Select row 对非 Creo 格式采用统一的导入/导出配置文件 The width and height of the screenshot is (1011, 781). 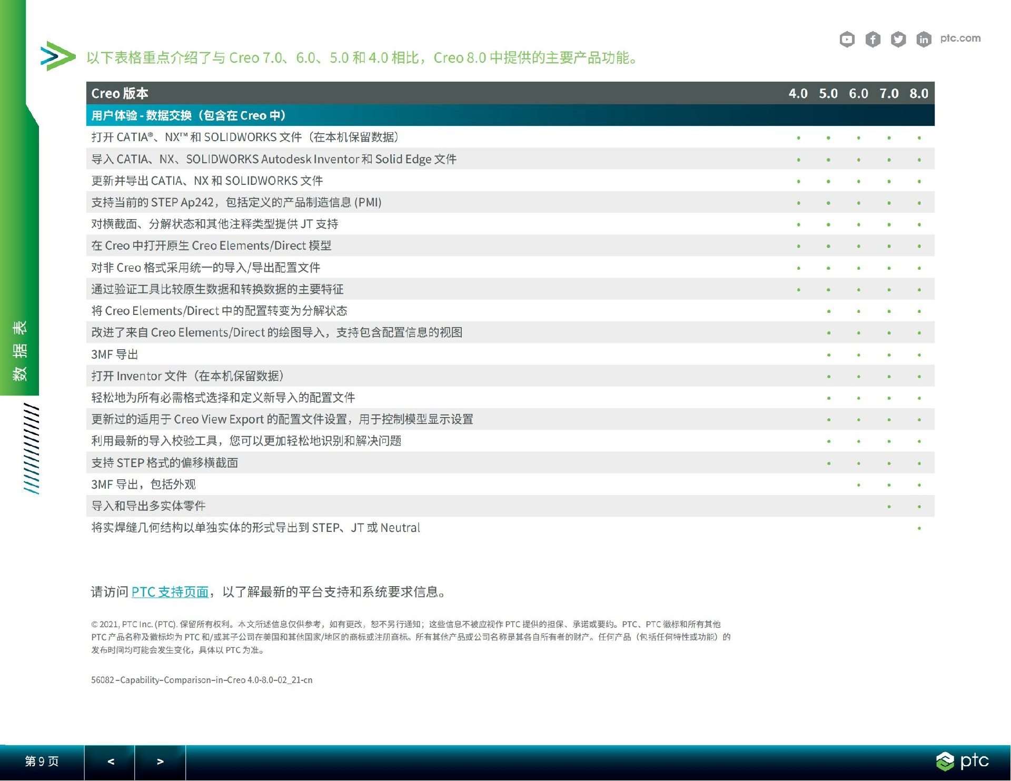[510, 268]
